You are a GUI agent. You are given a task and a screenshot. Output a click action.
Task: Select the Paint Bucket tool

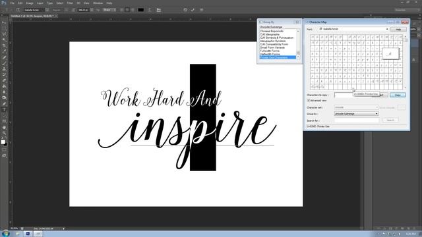pyautogui.click(x=4, y=86)
